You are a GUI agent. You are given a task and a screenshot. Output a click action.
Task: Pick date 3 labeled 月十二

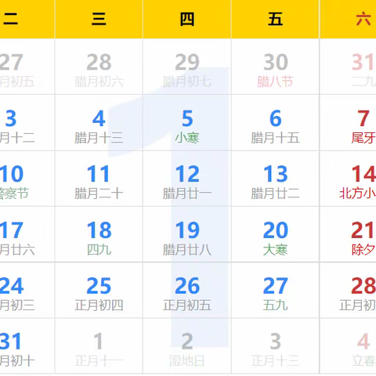27,123
